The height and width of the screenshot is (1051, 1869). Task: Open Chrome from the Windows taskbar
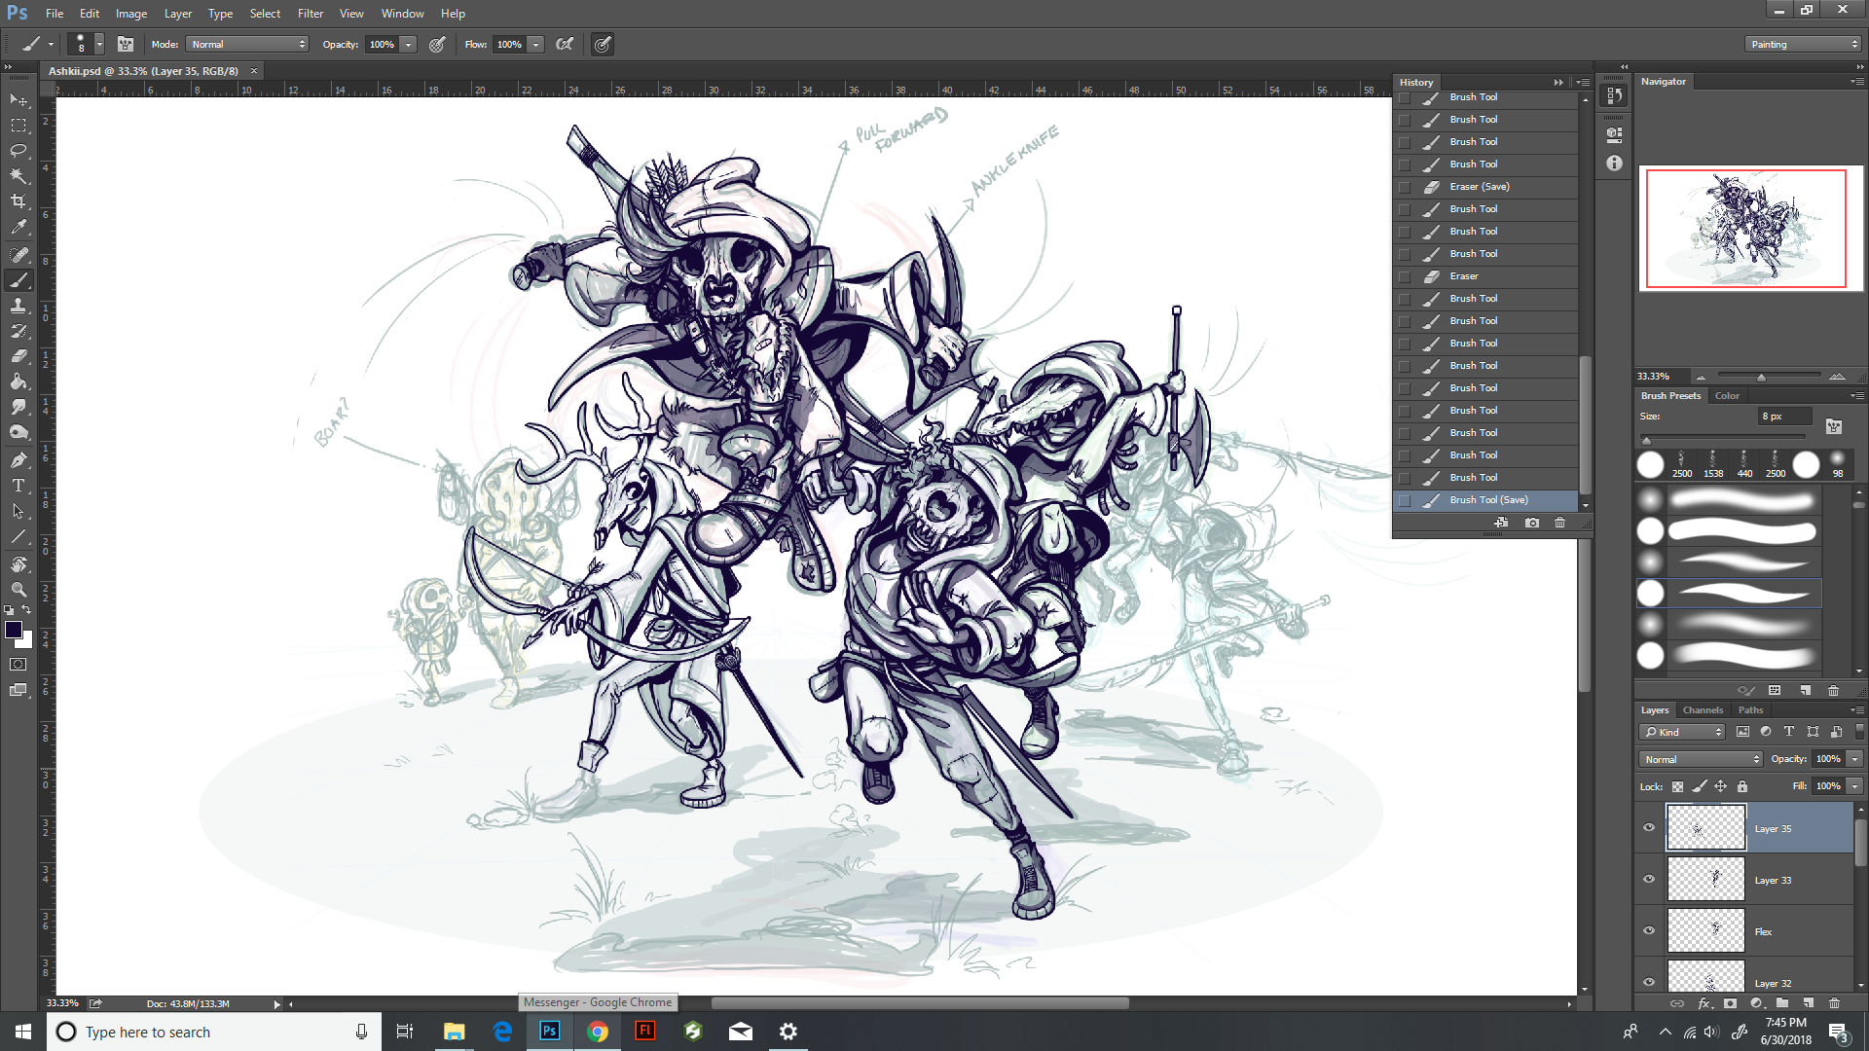pyautogui.click(x=598, y=1032)
